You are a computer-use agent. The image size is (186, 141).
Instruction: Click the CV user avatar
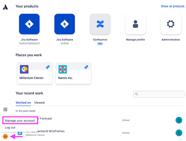[5, 136]
